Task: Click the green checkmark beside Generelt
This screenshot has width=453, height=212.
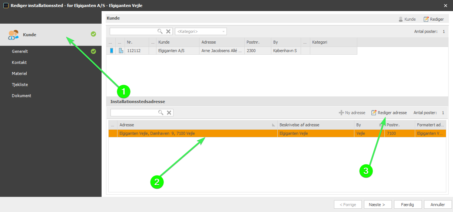Action: (x=93, y=51)
